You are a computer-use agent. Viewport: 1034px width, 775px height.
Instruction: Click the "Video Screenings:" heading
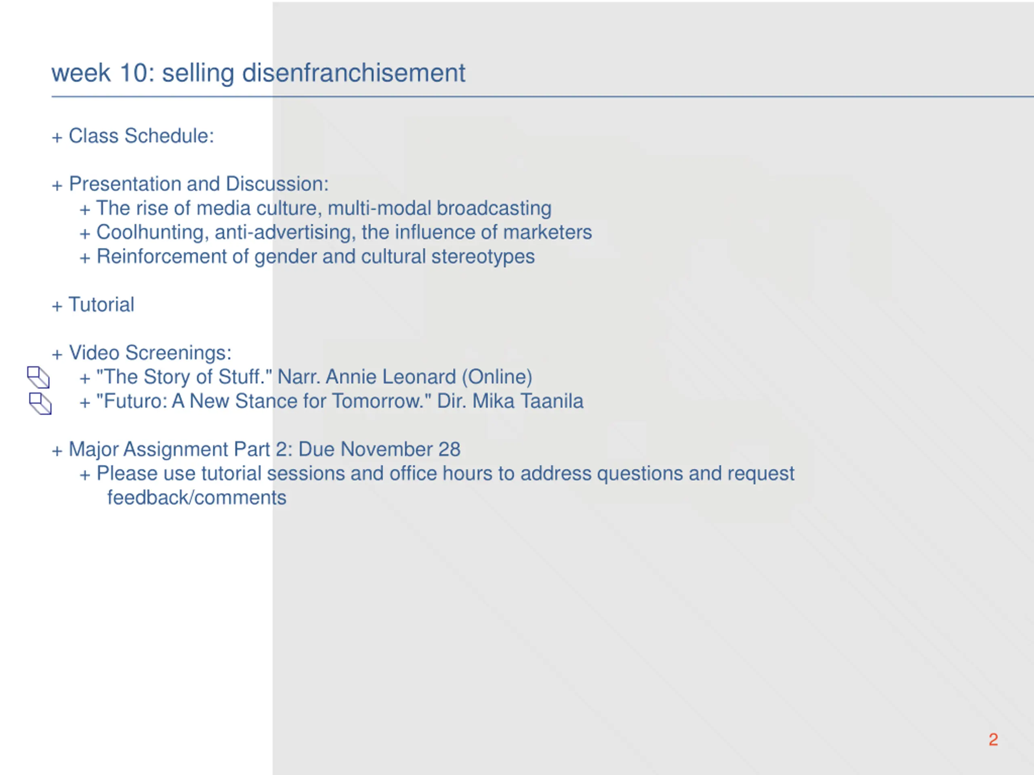(150, 353)
